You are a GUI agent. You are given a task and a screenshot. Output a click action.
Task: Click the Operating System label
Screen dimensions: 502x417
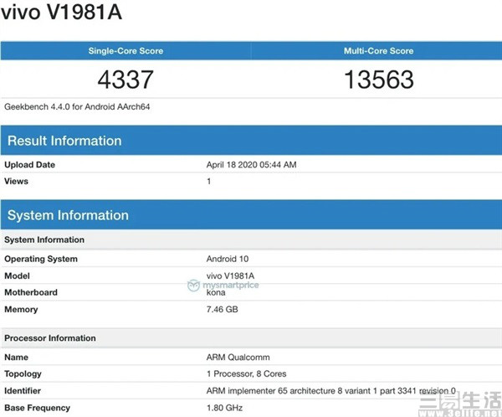tap(41, 259)
